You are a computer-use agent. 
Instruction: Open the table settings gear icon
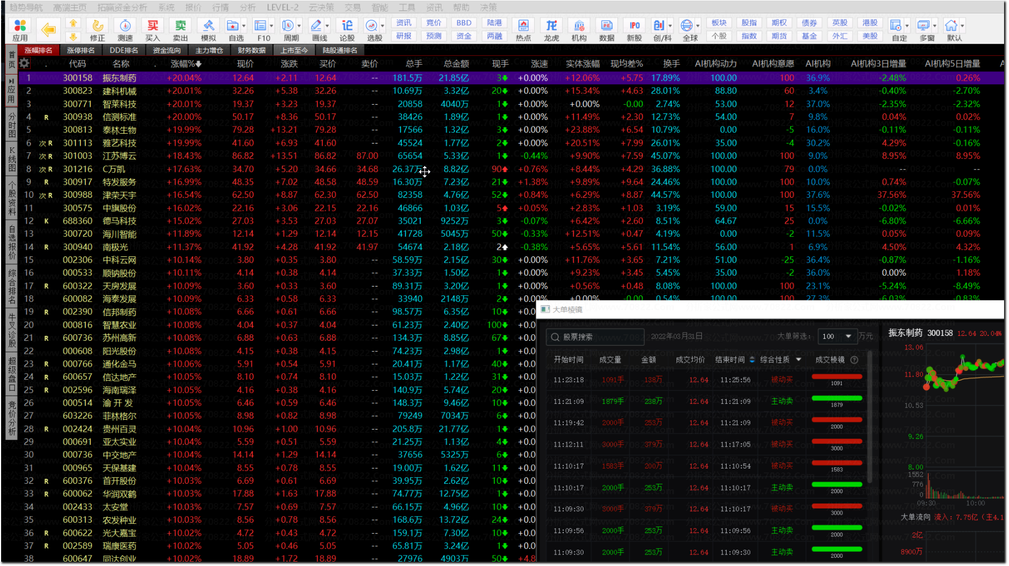point(24,64)
